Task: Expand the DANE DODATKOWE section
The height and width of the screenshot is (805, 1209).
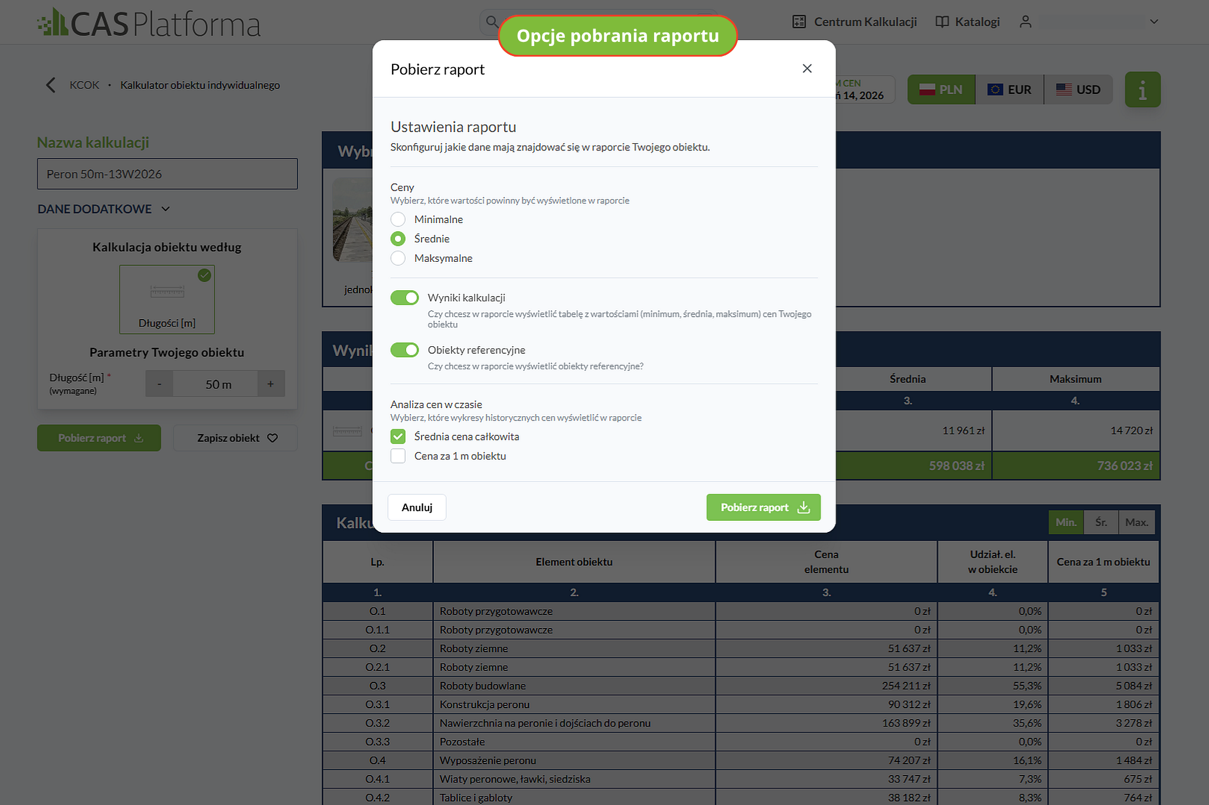Action: pyautogui.click(x=104, y=209)
